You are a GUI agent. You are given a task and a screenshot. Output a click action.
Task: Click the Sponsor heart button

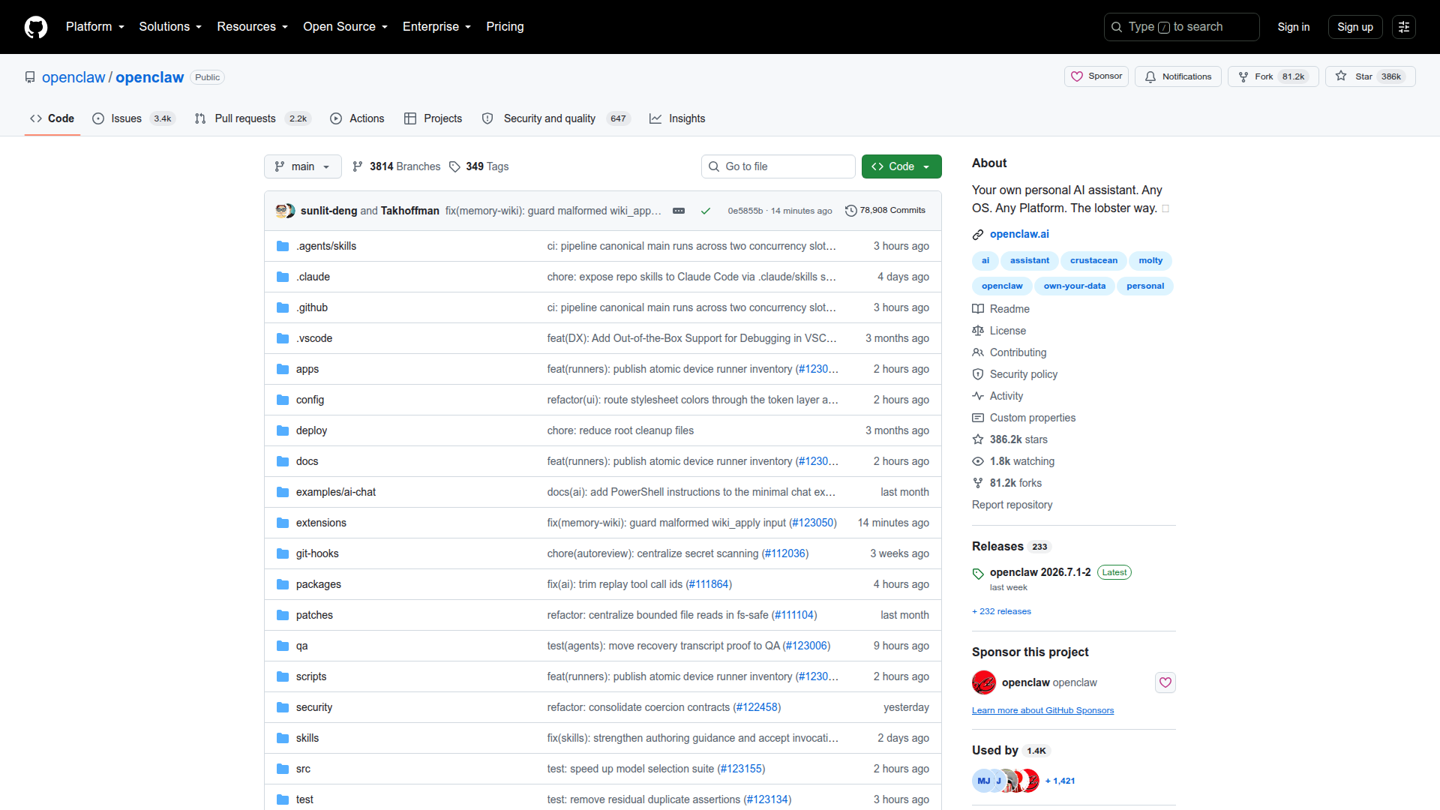(1096, 76)
